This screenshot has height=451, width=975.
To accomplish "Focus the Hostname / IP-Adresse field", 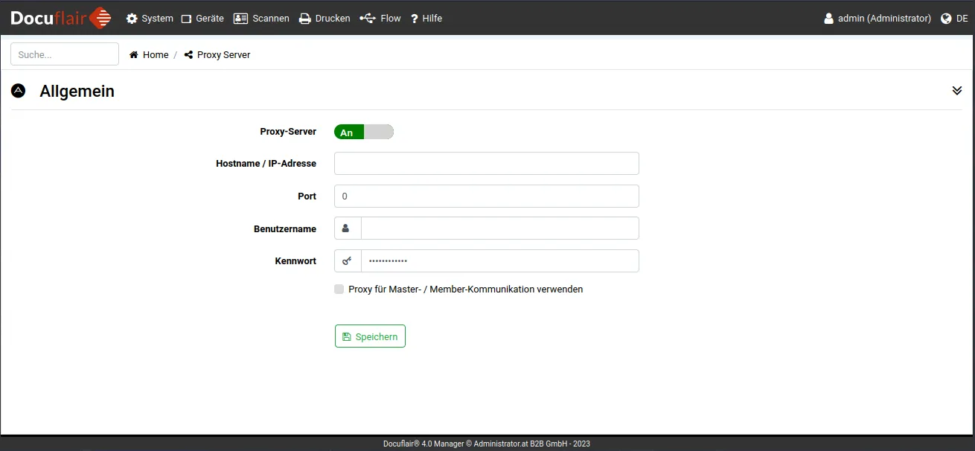I will (486, 164).
